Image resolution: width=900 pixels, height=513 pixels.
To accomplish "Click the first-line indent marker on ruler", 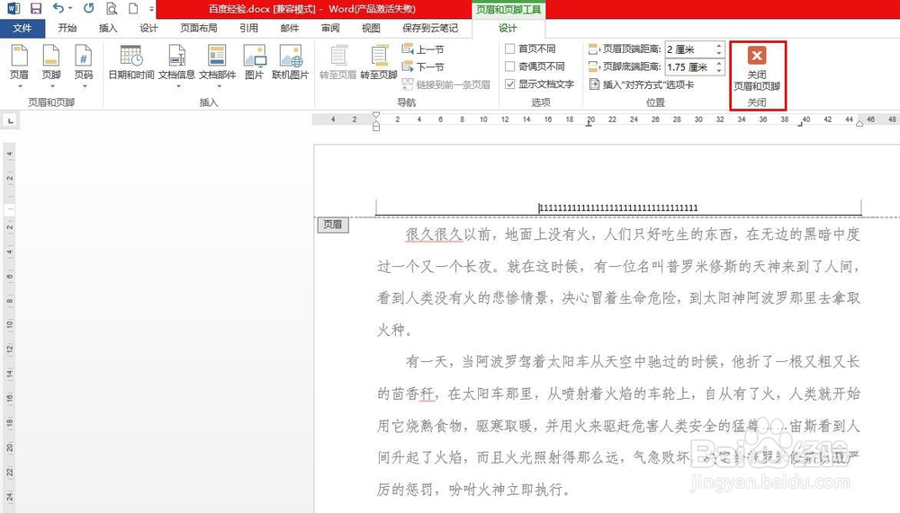I will point(376,115).
